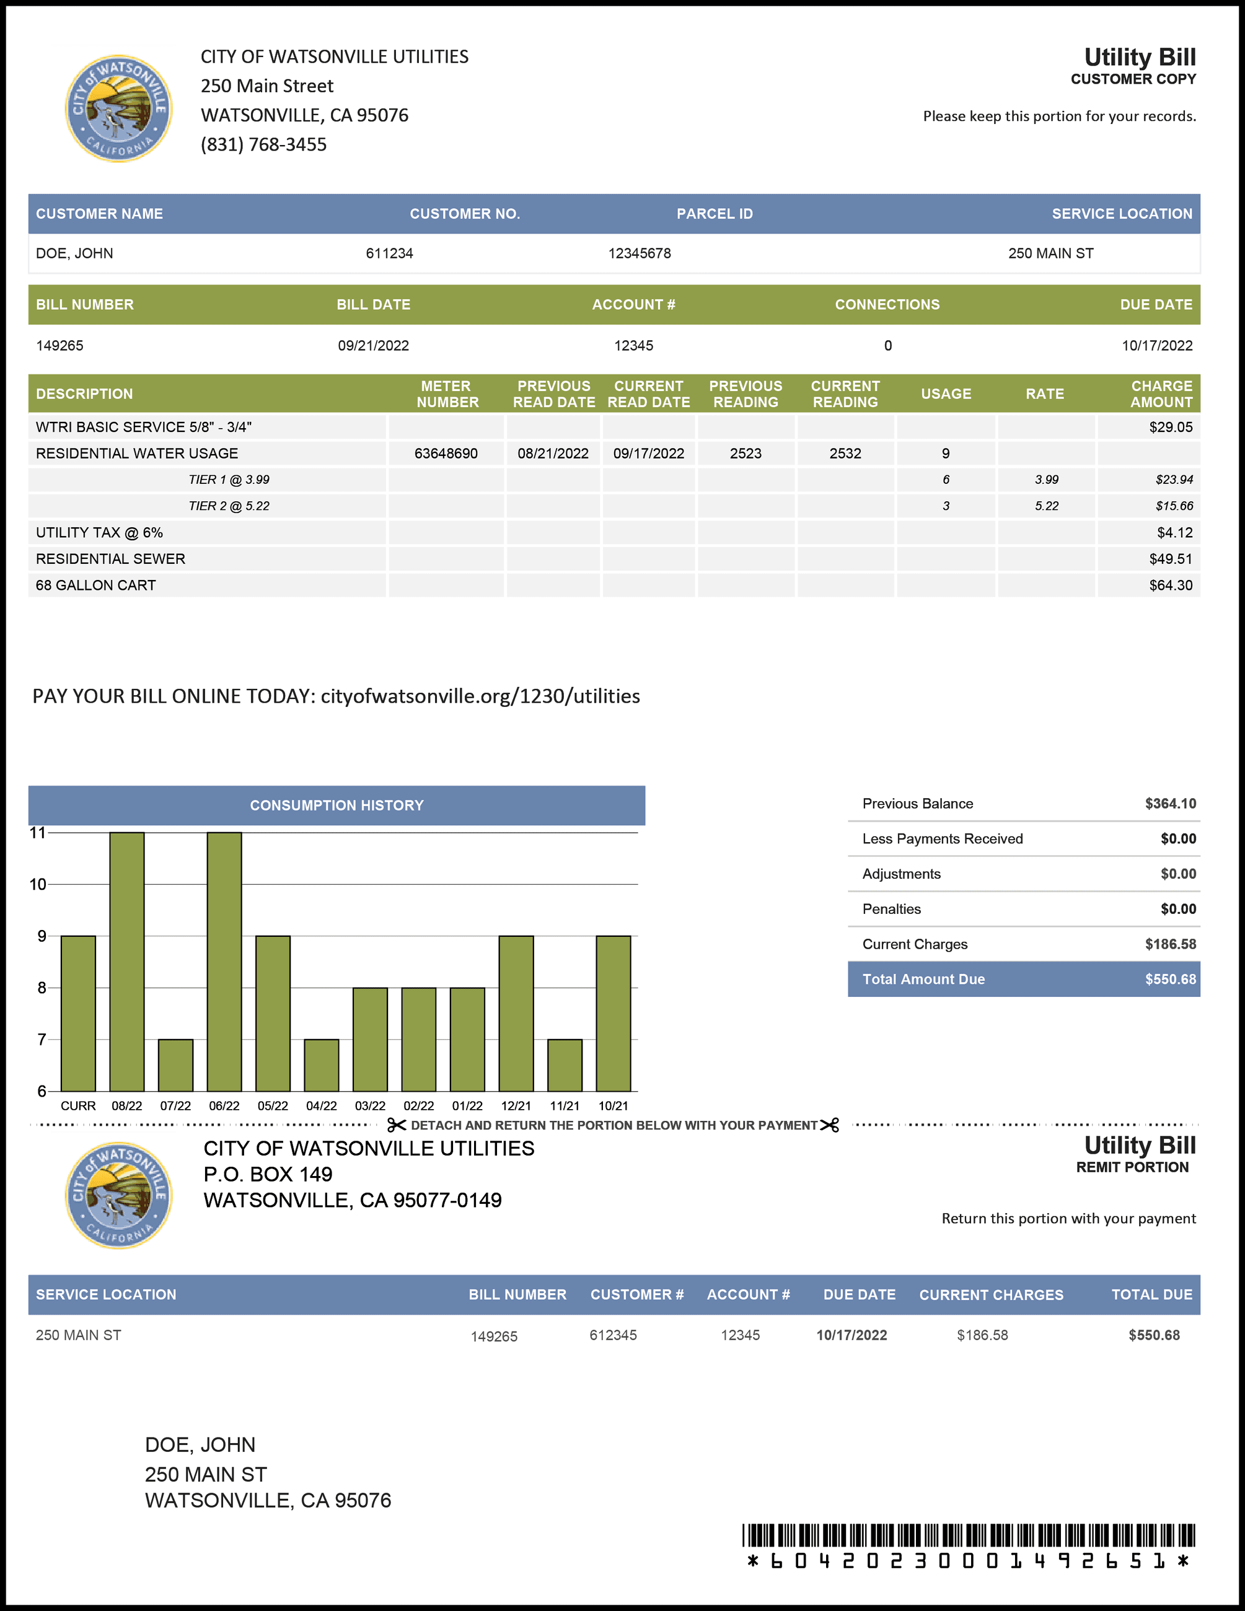The image size is (1245, 1611).
Task: Click the due date 10/17/2022 field
Action: pyautogui.click(x=1158, y=345)
